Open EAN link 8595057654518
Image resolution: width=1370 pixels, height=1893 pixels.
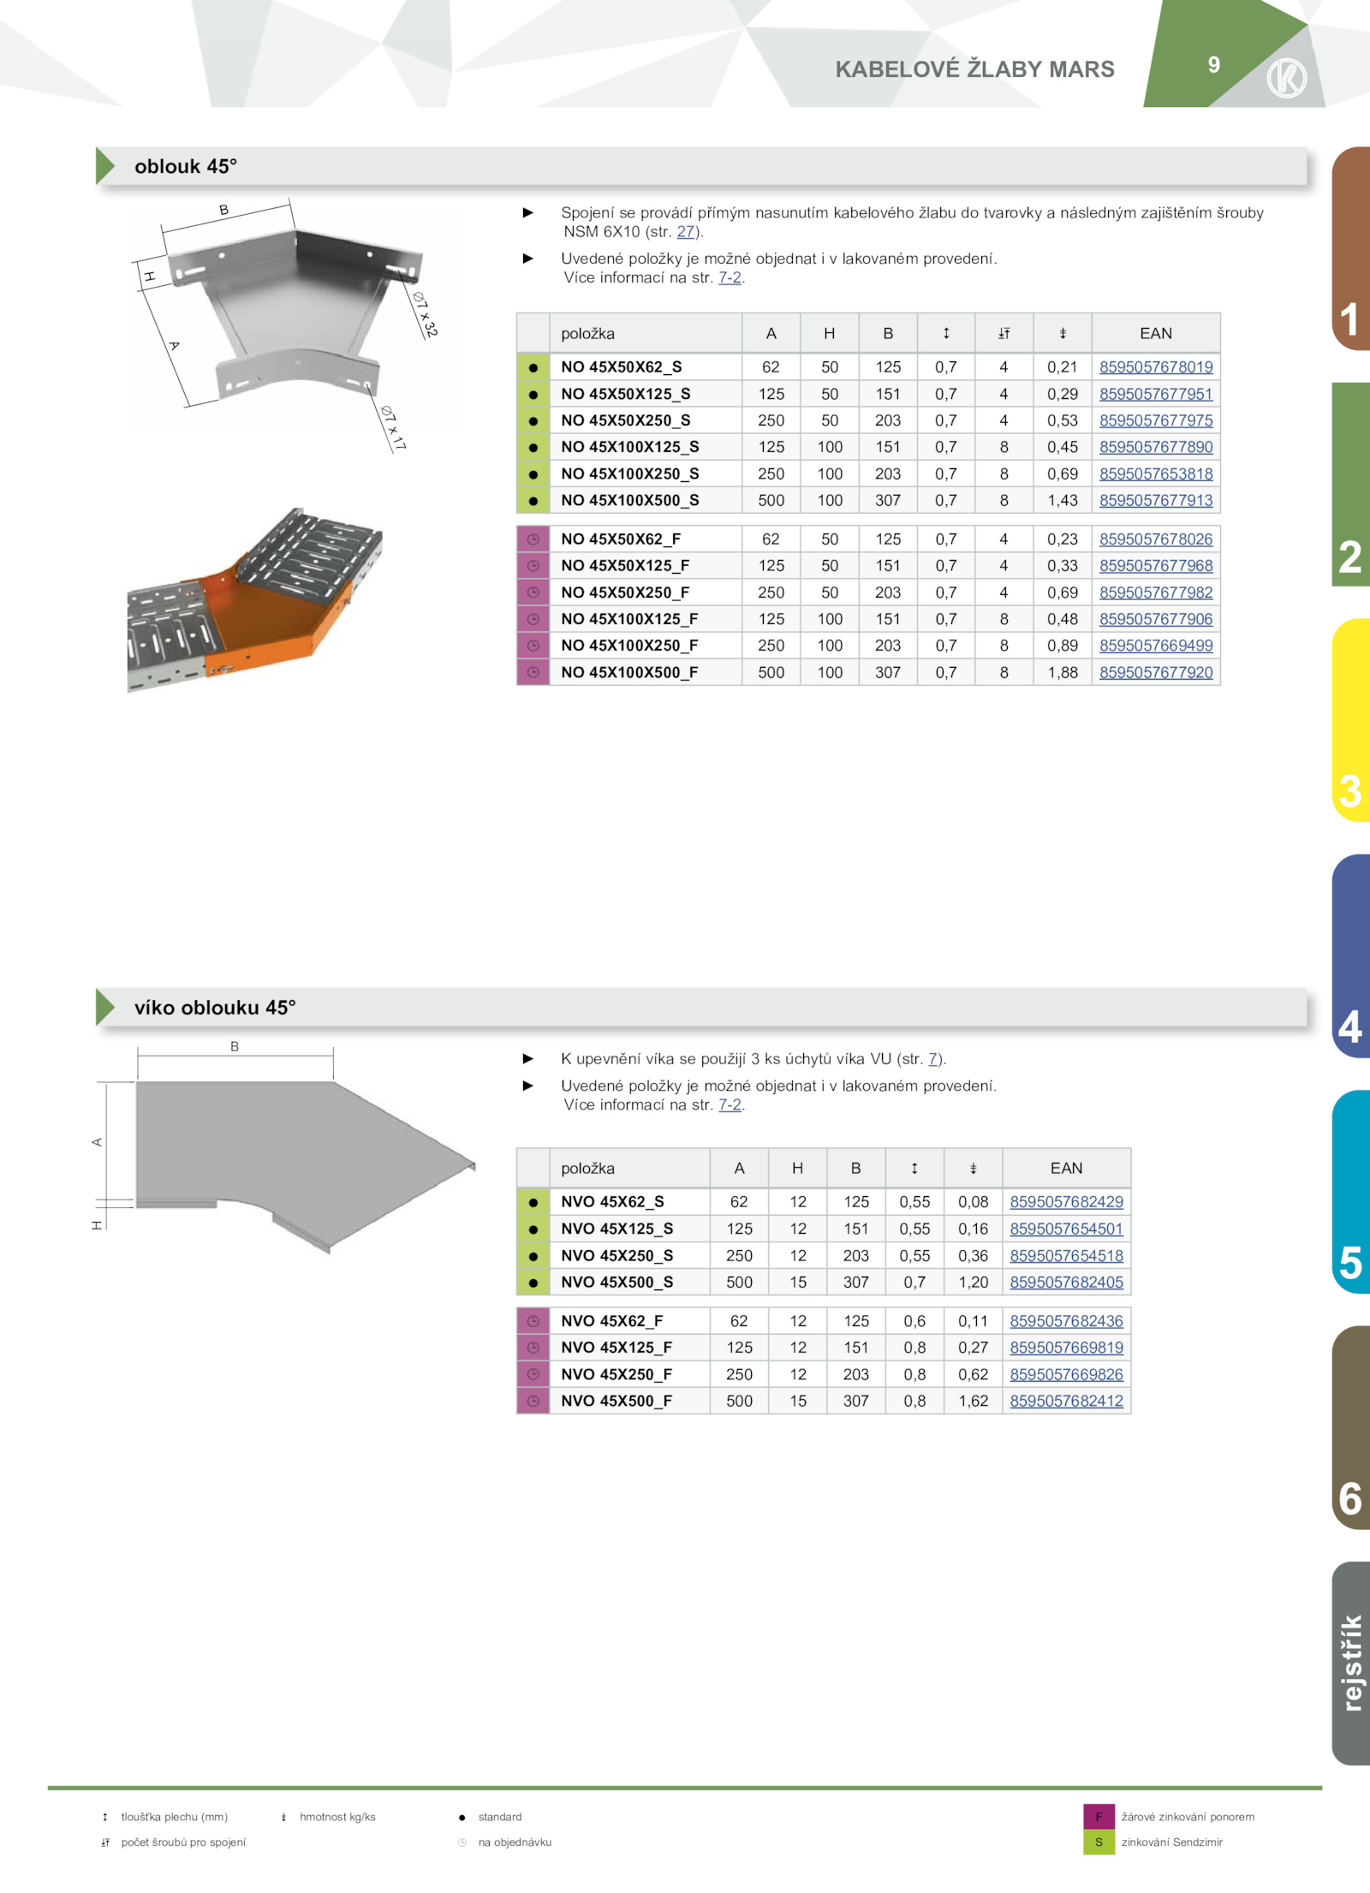[x=1066, y=1256]
